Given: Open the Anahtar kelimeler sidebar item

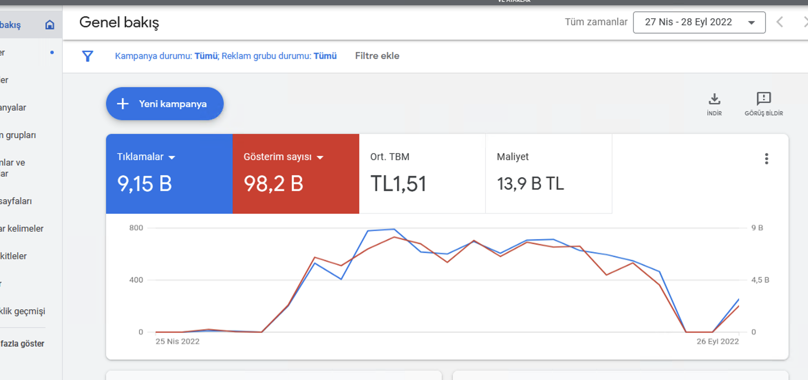Looking at the screenshot, I should (x=22, y=229).
